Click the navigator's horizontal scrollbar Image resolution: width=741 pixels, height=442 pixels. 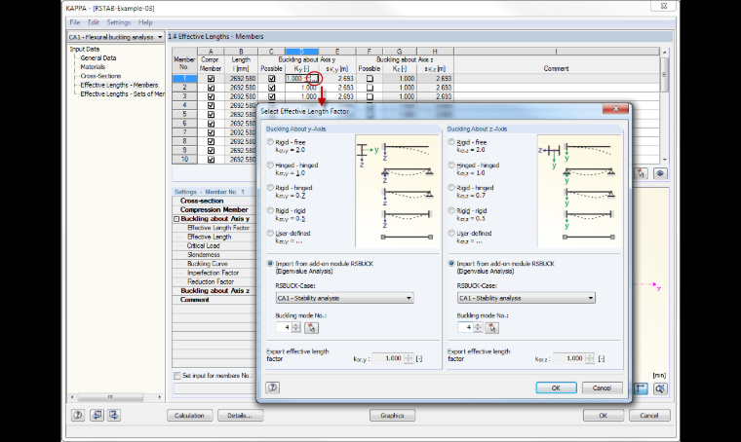click(115, 397)
